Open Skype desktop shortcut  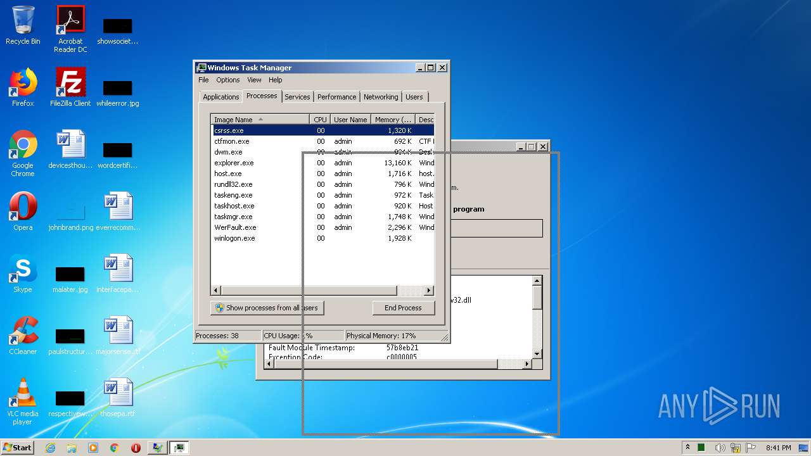(x=23, y=274)
